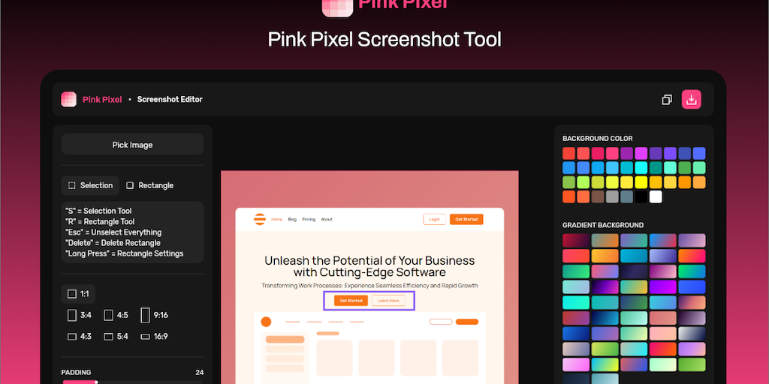Click the "Transforming Work Processes" subtitle in preview
This screenshot has width=769, height=384.
(369, 286)
